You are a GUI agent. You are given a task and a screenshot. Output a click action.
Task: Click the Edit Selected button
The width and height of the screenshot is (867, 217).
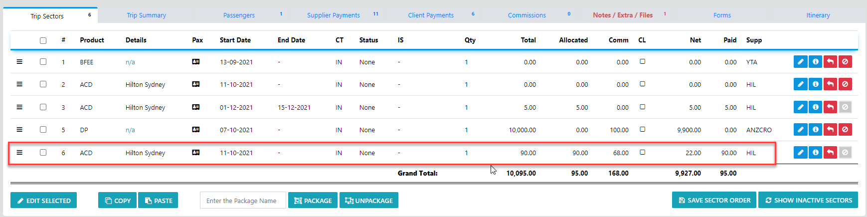(44, 201)
